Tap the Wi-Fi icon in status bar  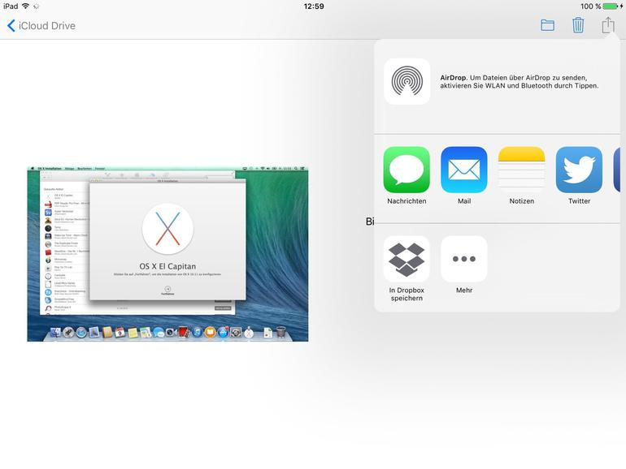click(x=25, y=6)
